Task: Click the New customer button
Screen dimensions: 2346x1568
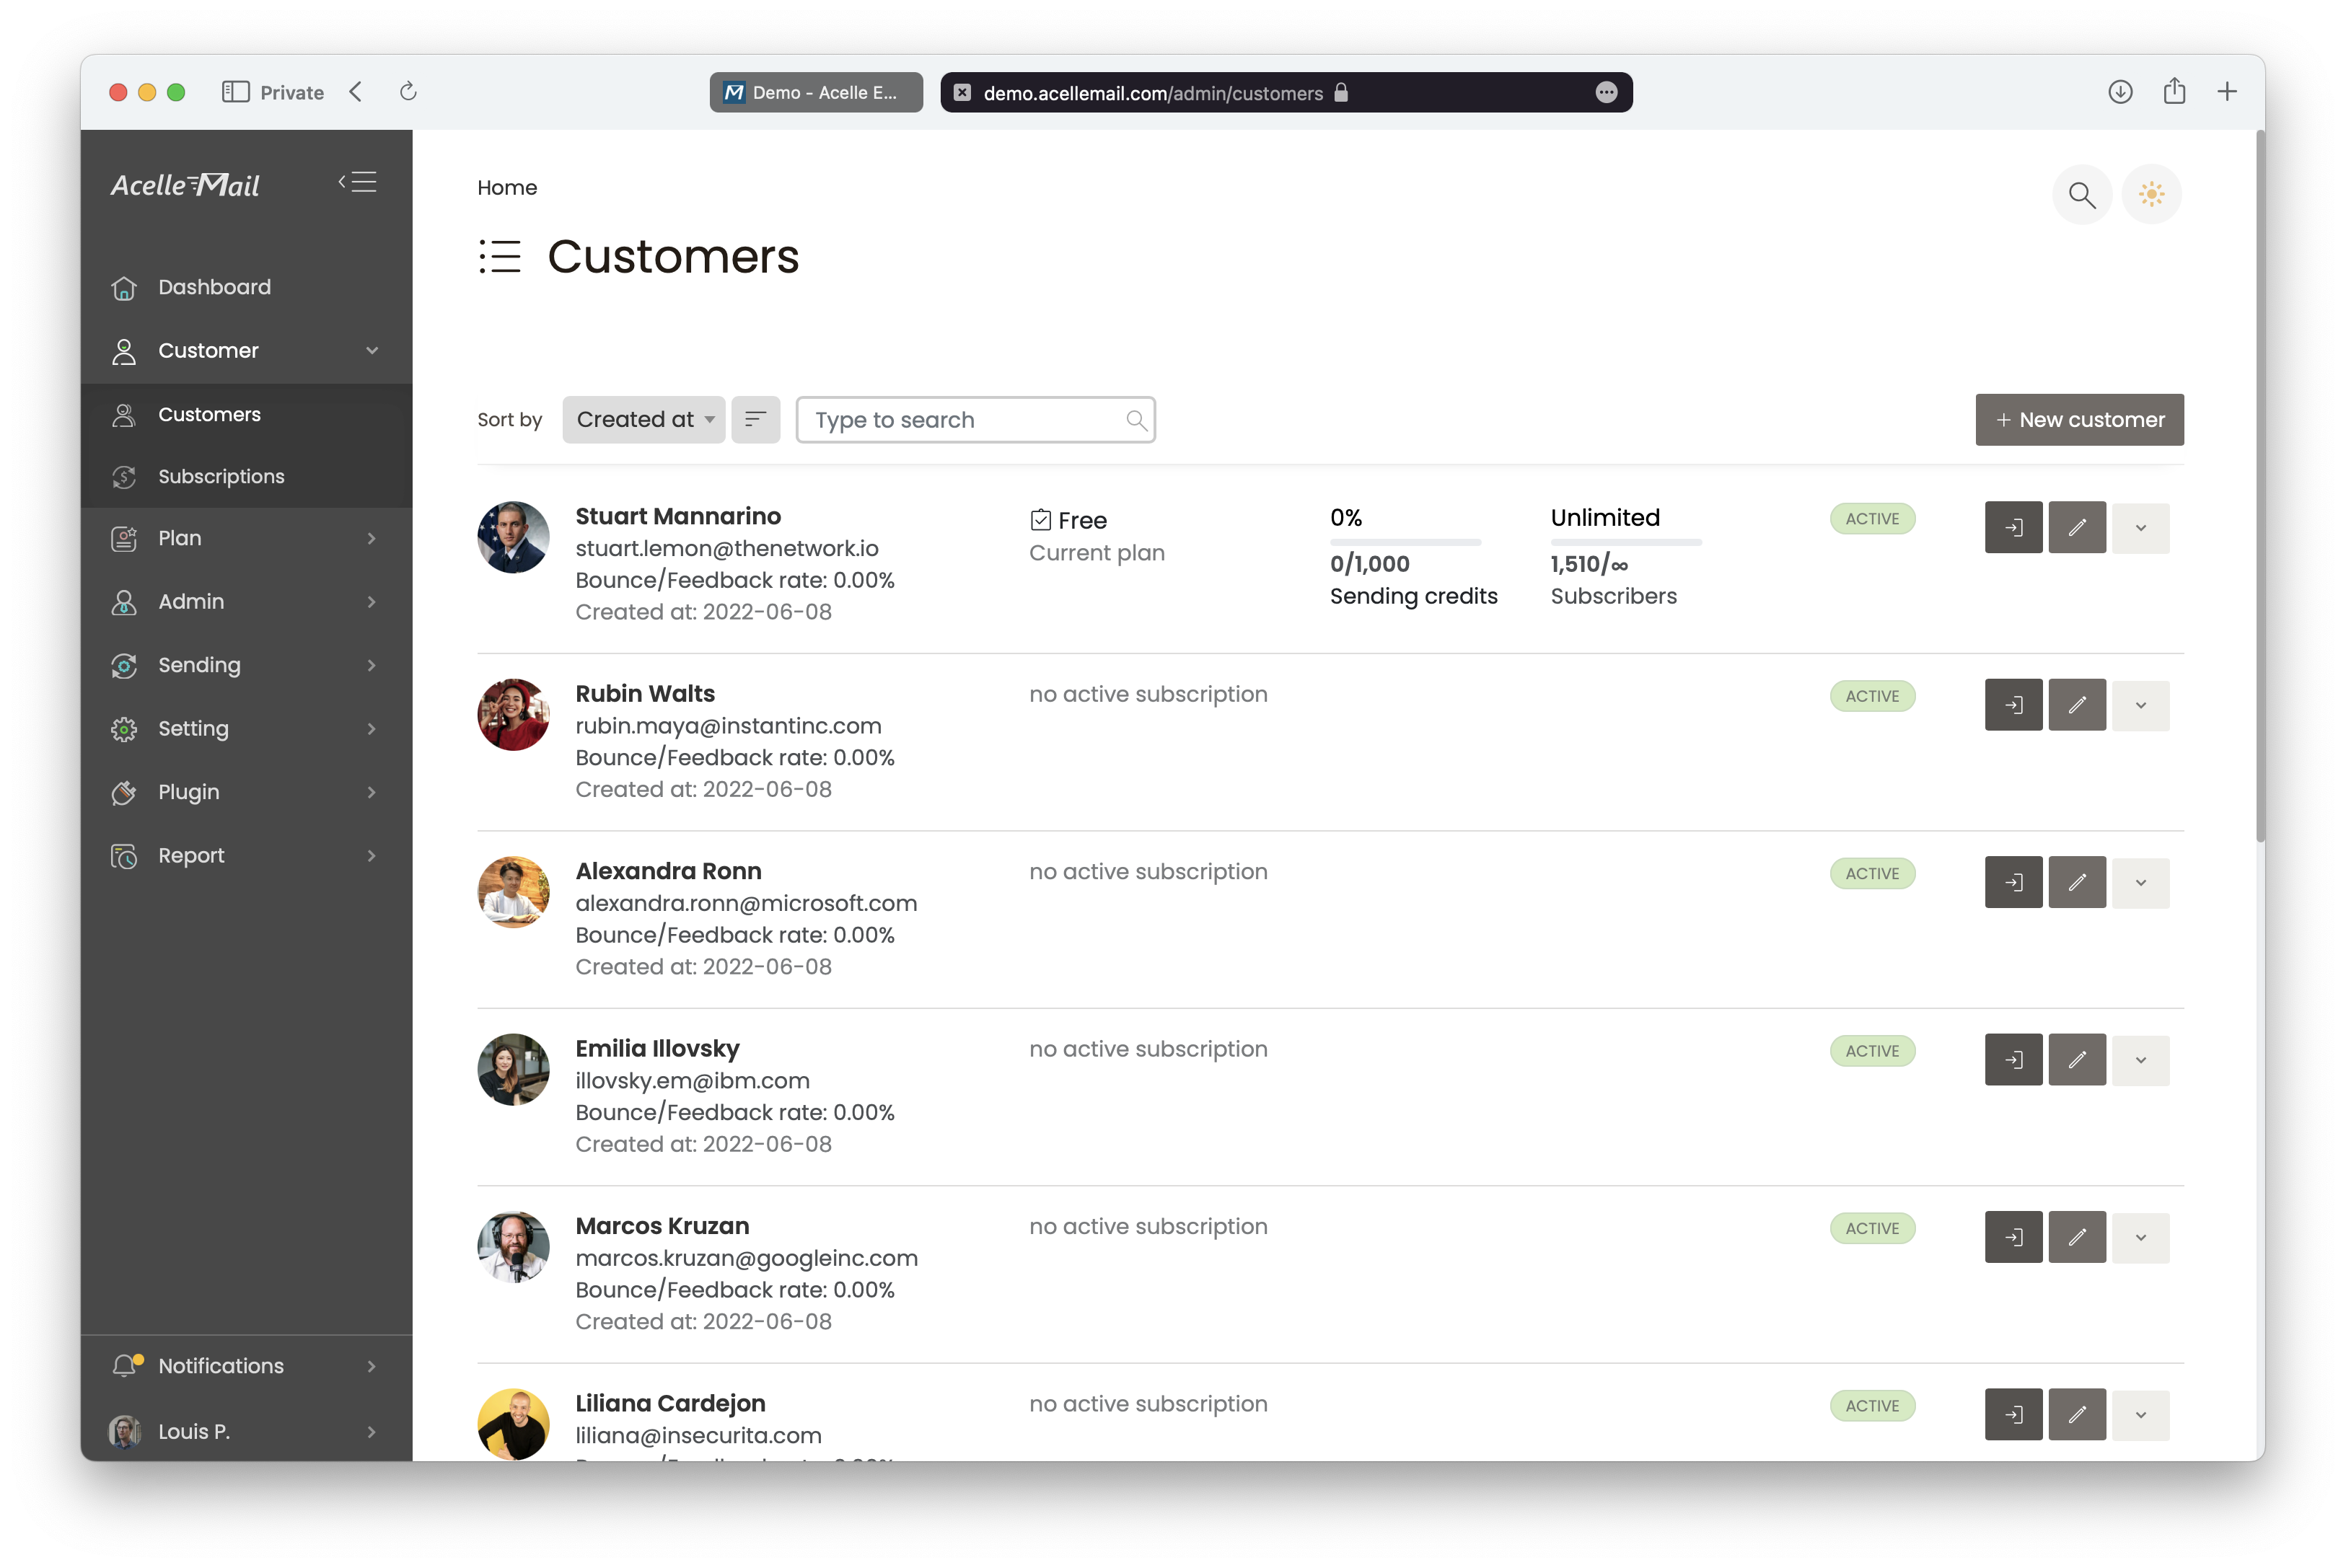Action: point(2078,419)
